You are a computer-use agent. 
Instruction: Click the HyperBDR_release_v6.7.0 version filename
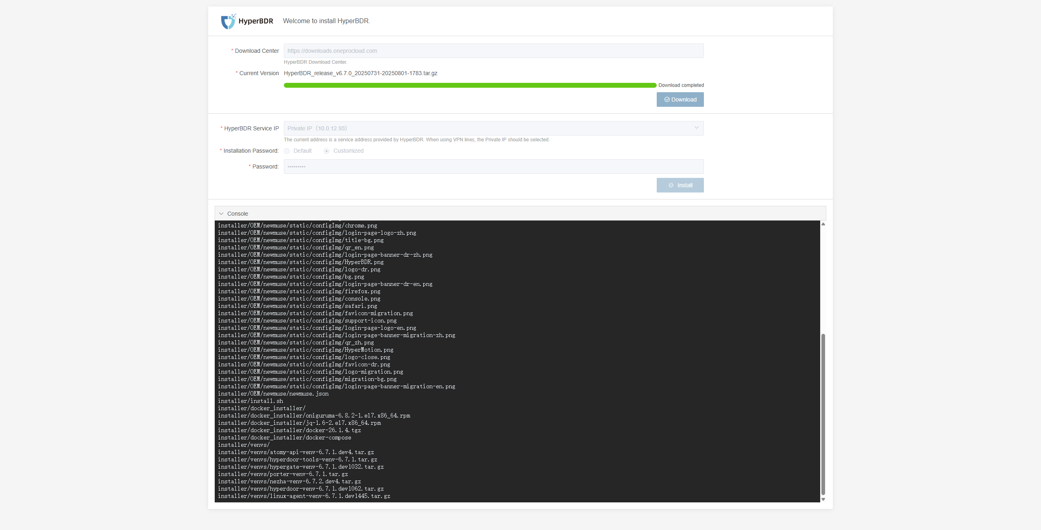click(360, 73)
